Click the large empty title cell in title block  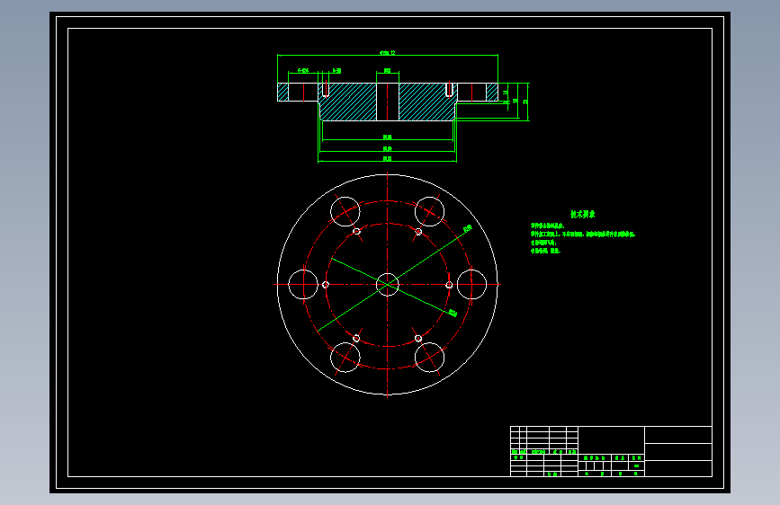pyautogui.click(x=612, y=440)
